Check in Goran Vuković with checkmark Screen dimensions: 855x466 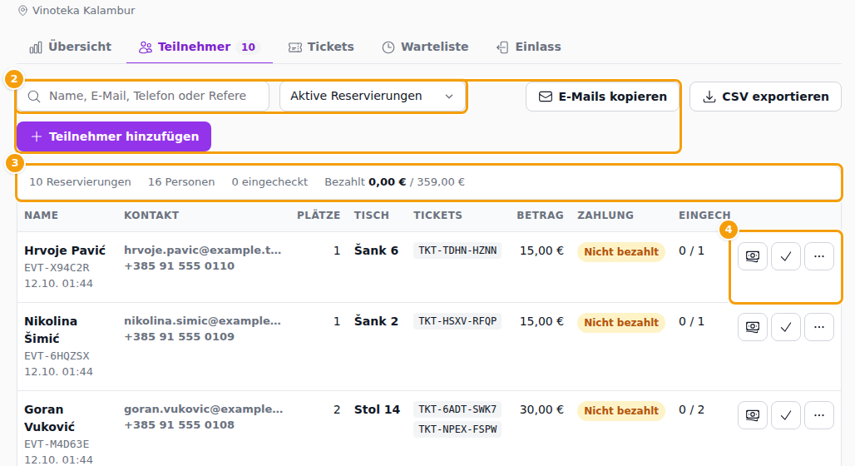[x=786, y=416]
